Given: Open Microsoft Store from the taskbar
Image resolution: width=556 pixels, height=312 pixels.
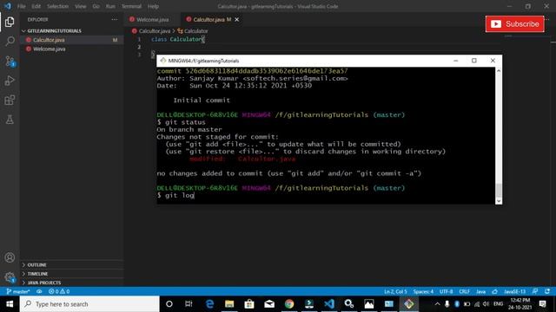Looking at the screenshot, I should [249, 304].
